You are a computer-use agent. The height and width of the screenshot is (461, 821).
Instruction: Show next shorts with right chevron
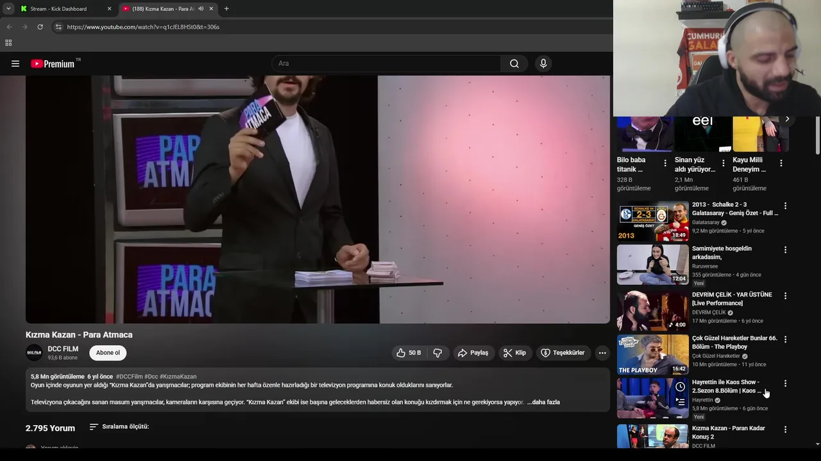tap(787, 119)
